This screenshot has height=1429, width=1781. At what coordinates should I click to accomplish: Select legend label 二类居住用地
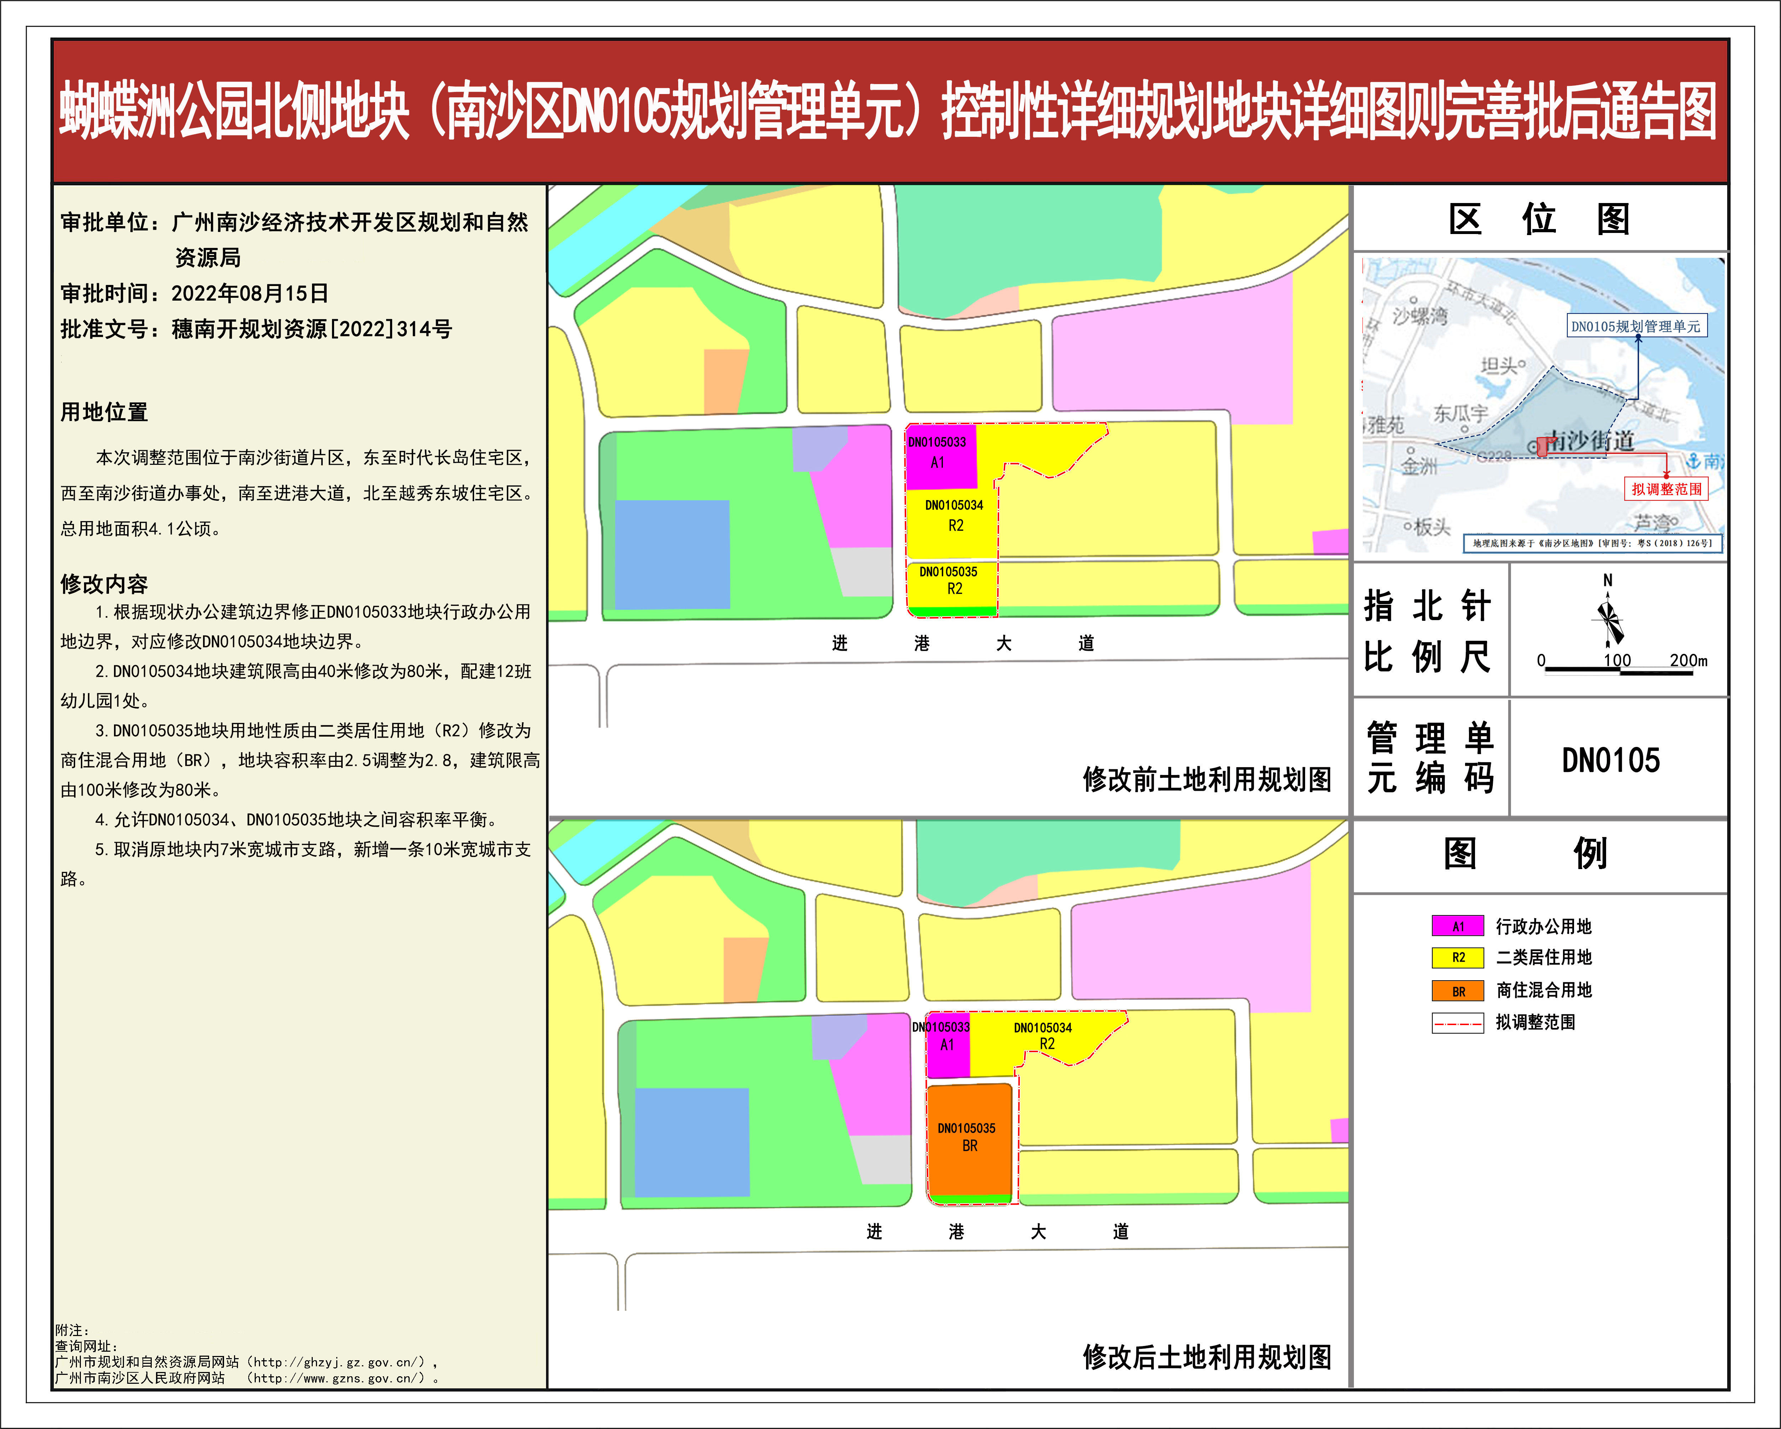click(1543, 957)
